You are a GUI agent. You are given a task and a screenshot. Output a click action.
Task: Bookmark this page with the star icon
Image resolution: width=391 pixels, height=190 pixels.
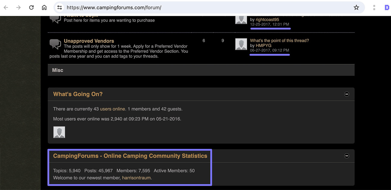[356, 8]
